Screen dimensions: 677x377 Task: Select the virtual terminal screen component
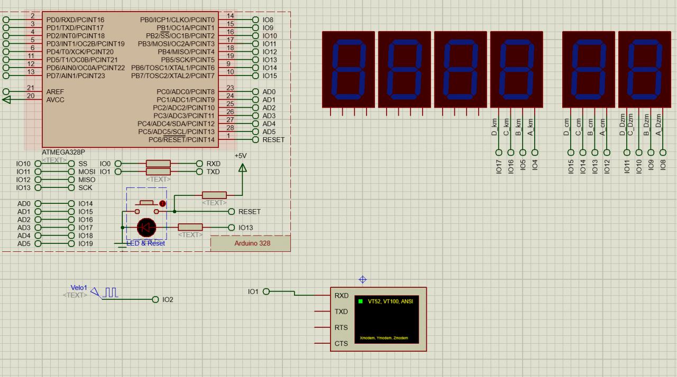tap(378, 319)
